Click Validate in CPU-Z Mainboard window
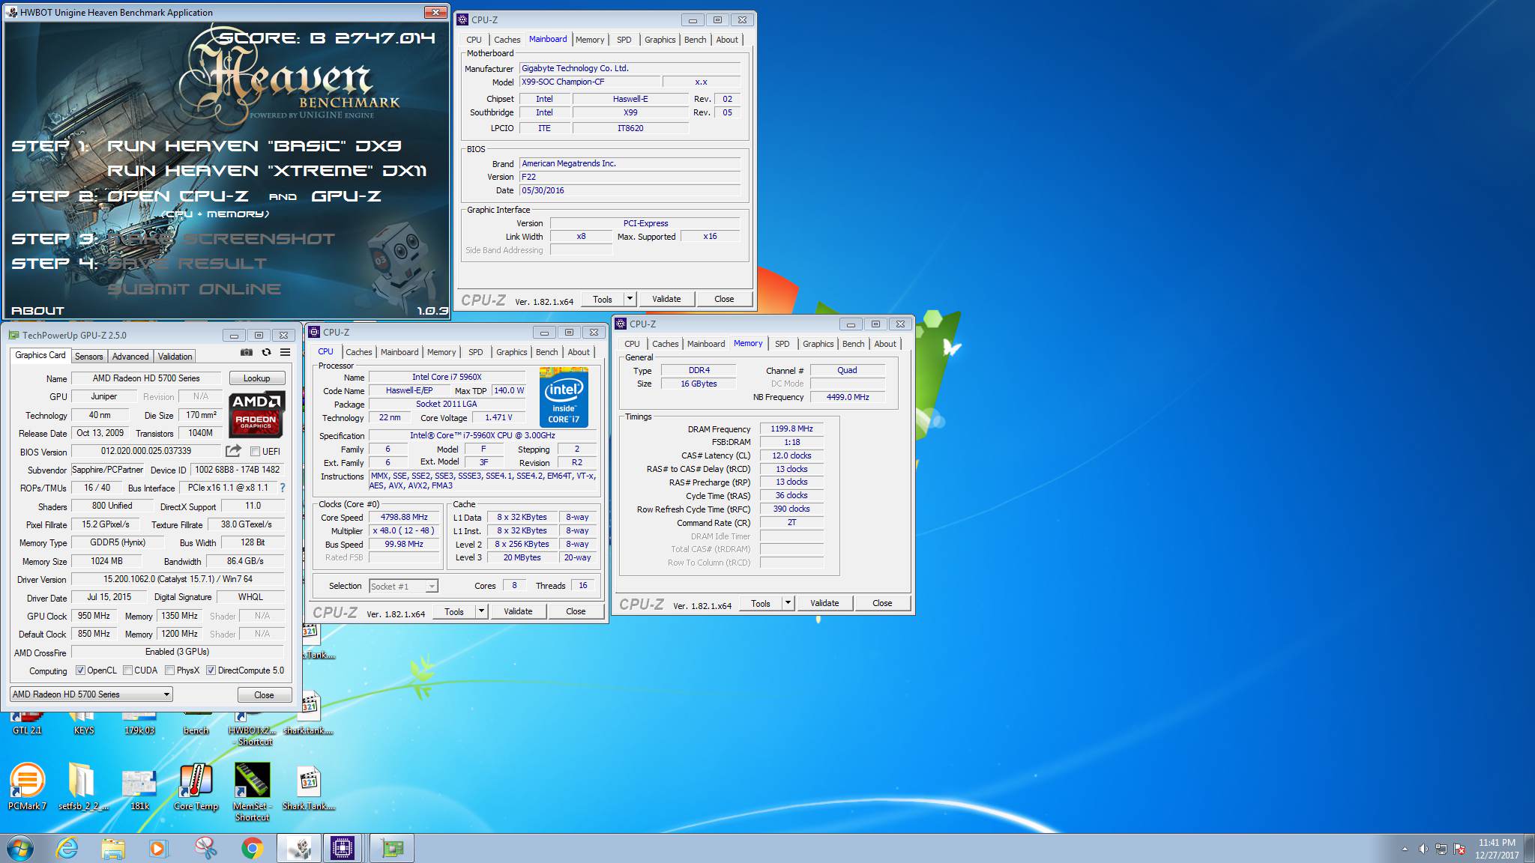This screenshot has height=863, width=1535. point(666,299)
